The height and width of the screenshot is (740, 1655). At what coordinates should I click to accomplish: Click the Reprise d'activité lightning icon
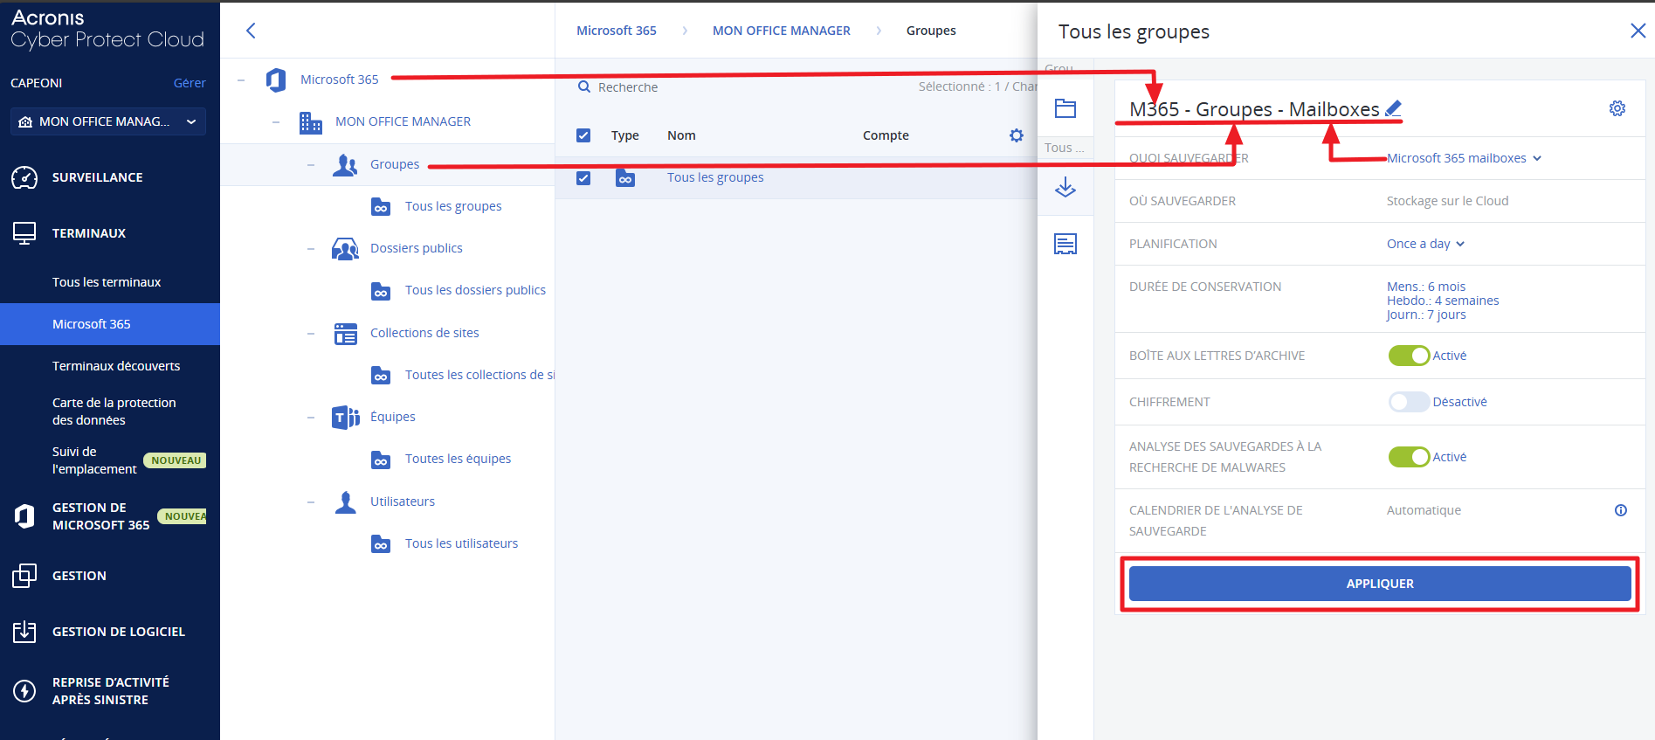click(x=24, y=691)
